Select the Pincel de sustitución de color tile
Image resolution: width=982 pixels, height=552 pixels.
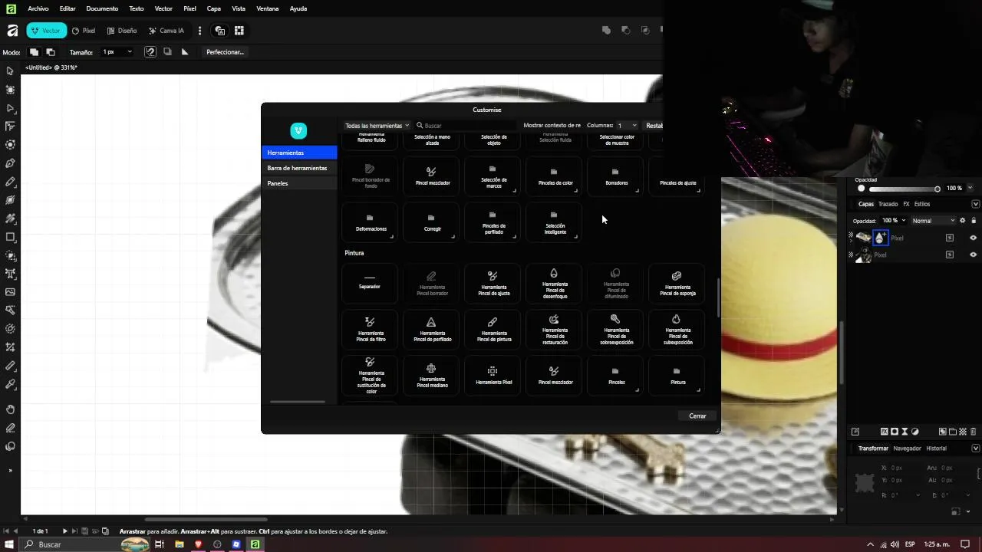click(371, 375)
